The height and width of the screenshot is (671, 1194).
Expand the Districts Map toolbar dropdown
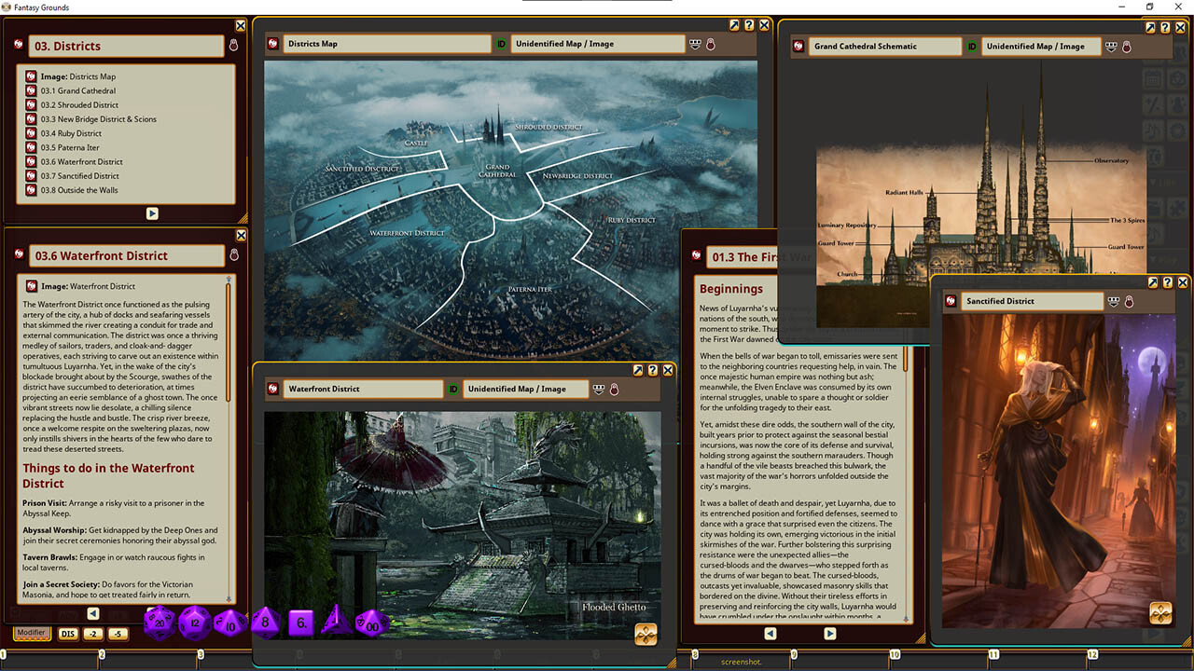[x=695, y=44]
